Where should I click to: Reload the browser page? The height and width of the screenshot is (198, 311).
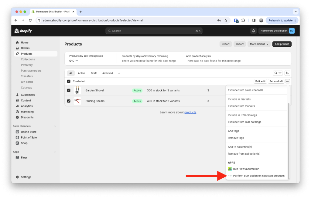(30, 20)
